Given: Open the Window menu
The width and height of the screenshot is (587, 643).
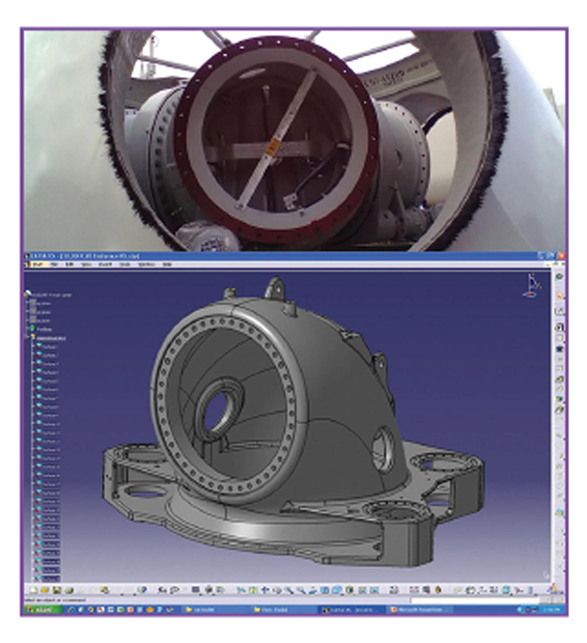Looking at the screenshot, I should coord(147,265).
